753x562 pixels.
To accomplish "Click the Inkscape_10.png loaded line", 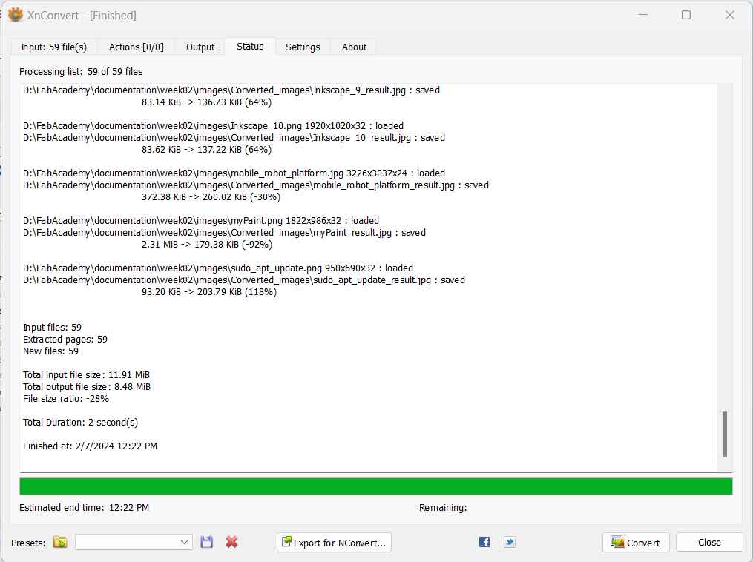I will (x=213, y=126).
